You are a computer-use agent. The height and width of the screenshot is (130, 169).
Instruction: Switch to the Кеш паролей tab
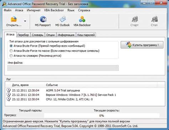(x=86, y=35)
